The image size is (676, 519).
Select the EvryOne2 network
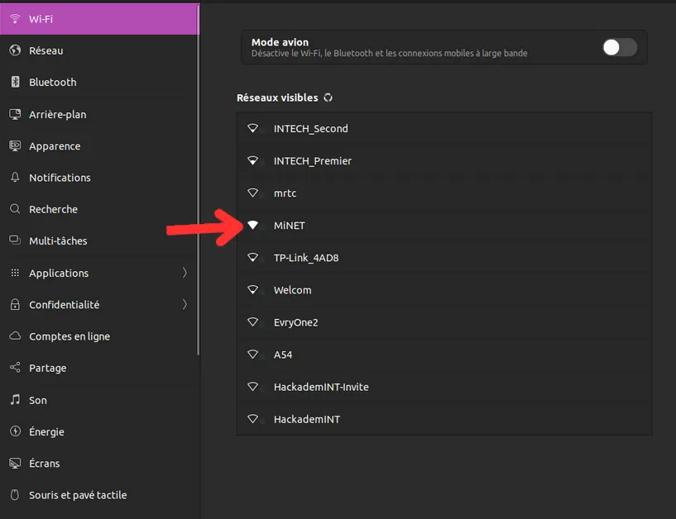444,322
